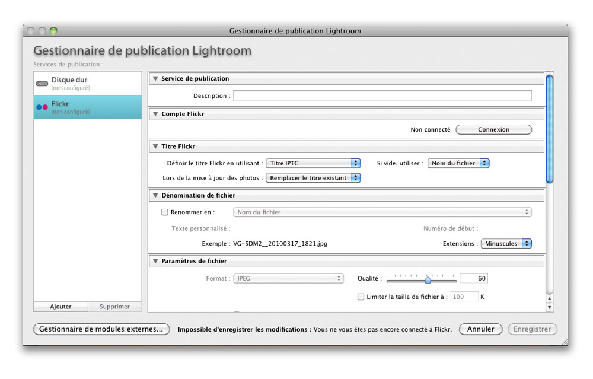Open the Titre IPTC dropdown
The image size is (593, 379).
point(313,163)
